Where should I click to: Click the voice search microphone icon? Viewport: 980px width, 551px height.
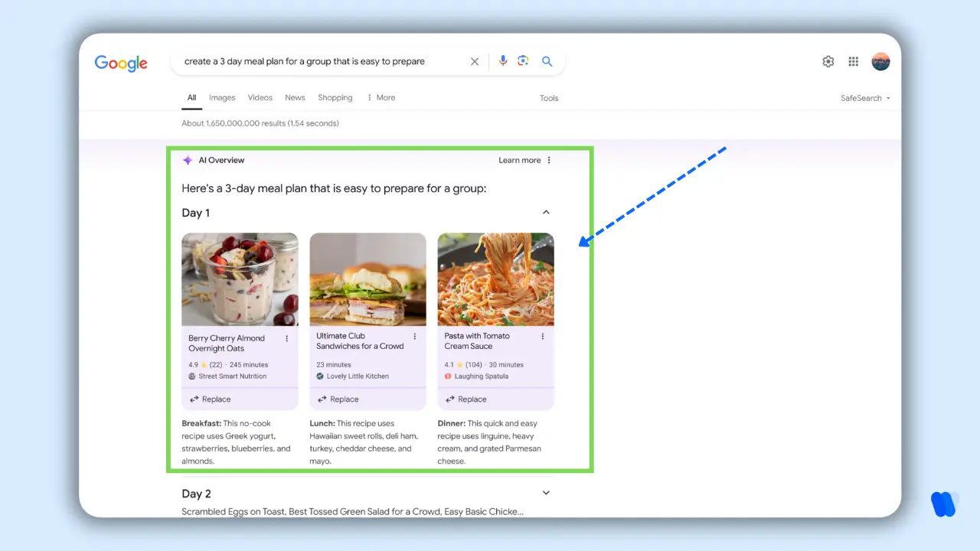coord(503,61)
